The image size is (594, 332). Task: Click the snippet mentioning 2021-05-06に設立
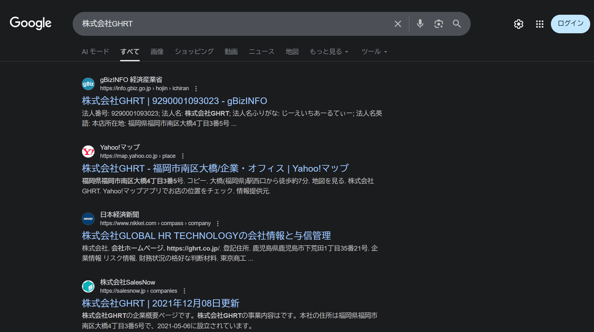click(230, 321)
